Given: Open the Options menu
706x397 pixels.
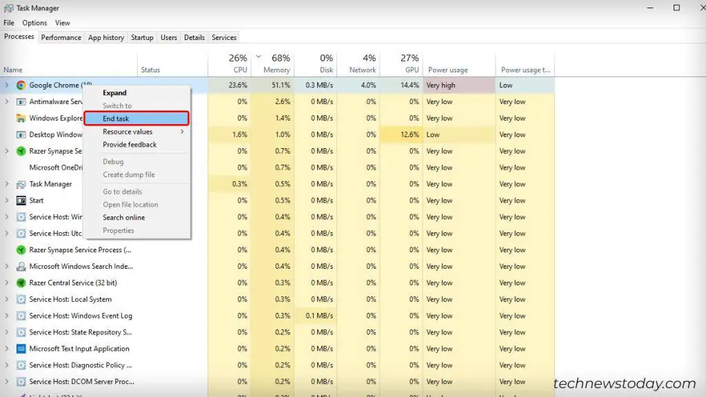Looking at the screenshot, I should click(x=37, y=22).
